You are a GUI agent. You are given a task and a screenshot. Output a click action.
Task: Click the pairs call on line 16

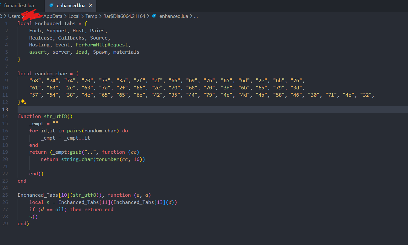tap(74, 131)
